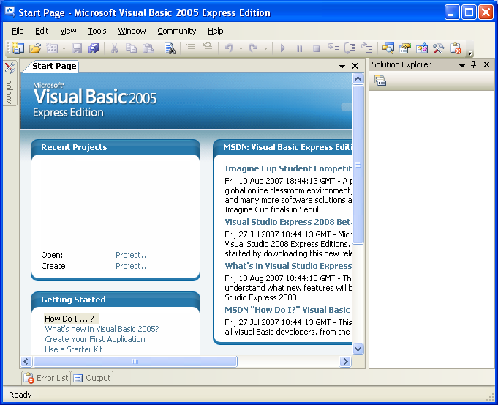Open the Toolbar Options dropdown at toolbar end

click(470, 53)
